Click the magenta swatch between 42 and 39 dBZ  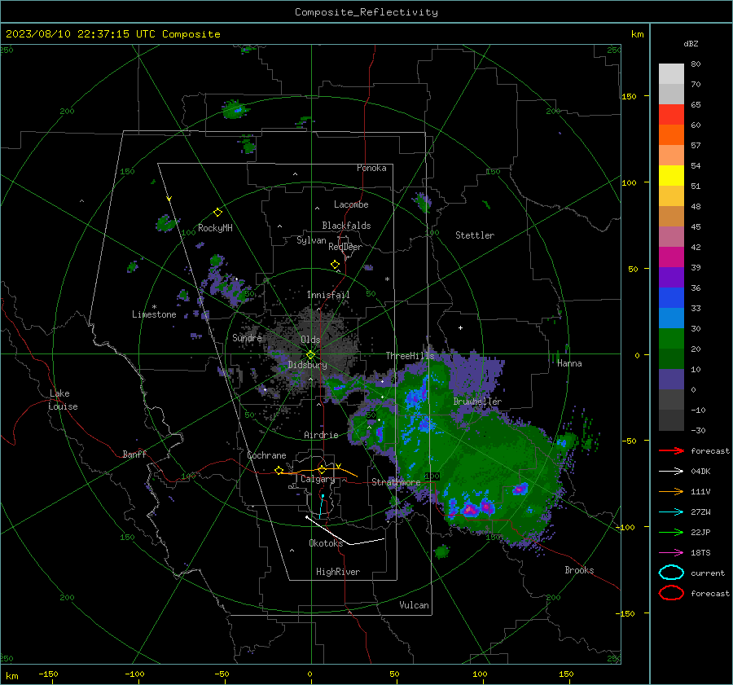tap(671, 257)
